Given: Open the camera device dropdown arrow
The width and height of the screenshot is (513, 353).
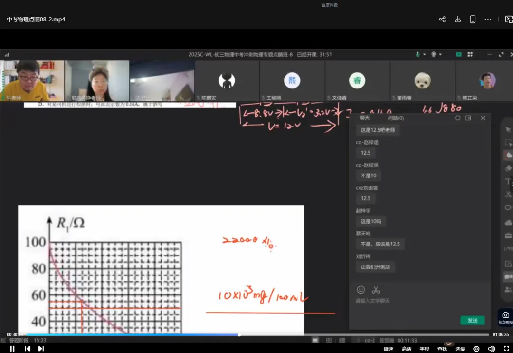Looking at the screenshot, I should 440,54.
